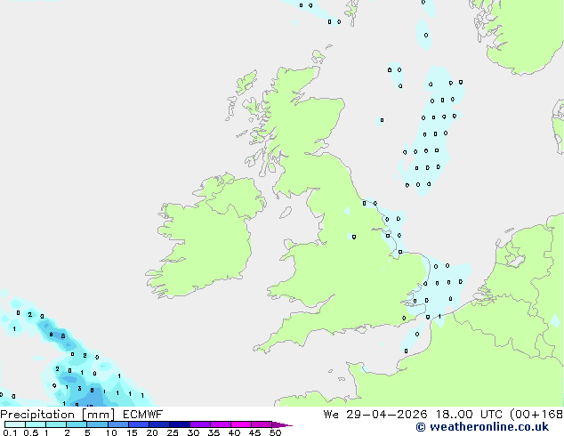Pick the 1–2 mm legend color swatch

pos(56,424)
